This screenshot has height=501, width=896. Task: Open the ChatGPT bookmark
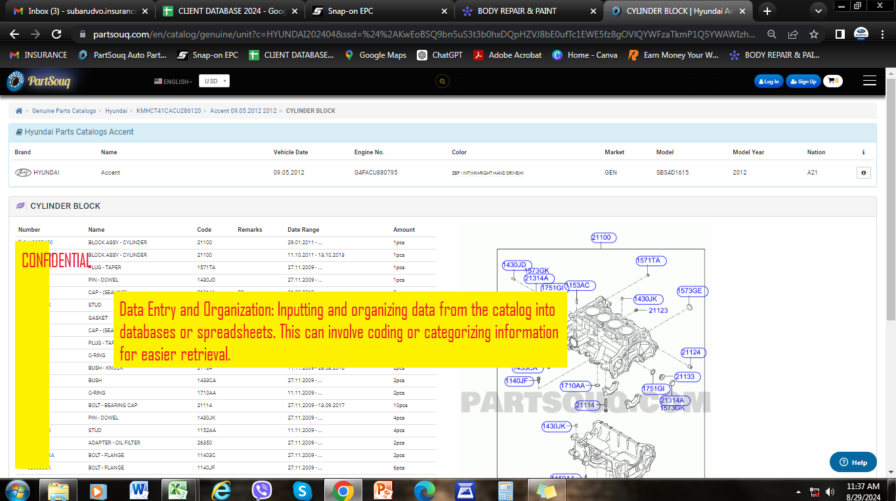[x=440, y=55]
